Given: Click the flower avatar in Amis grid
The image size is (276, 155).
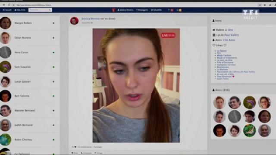Looking at the screenshot, I should (x=249, y=102).
